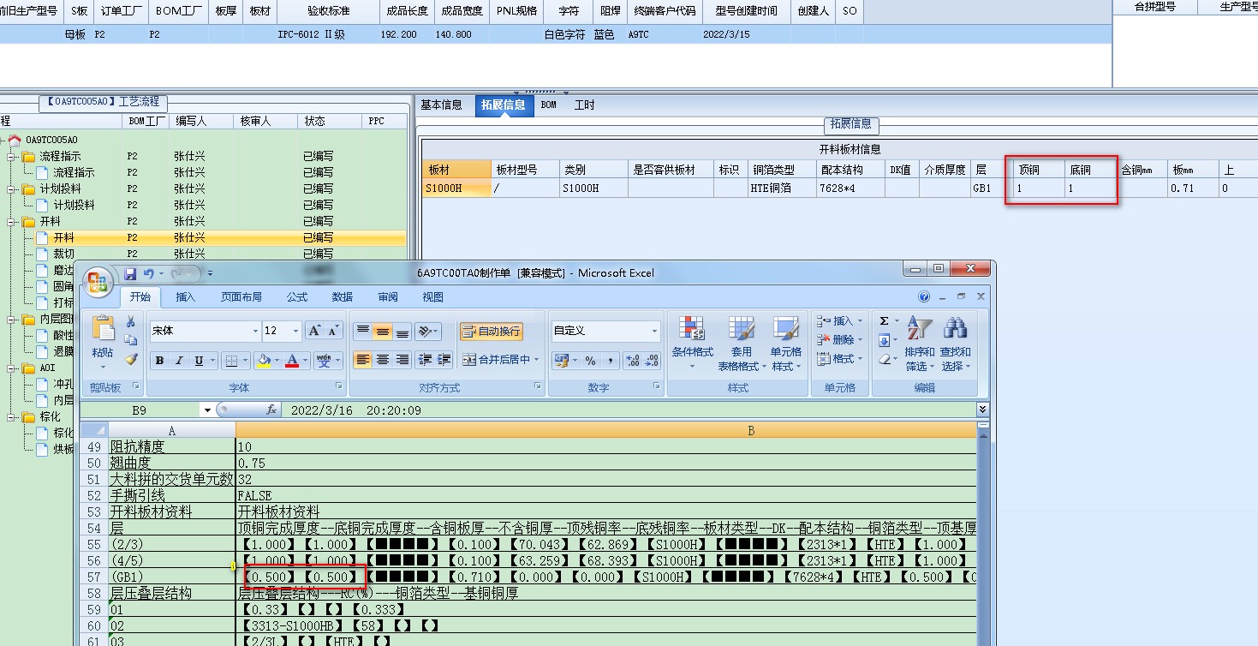Viewport: 1258px width, 646px height.
Task: Open the 工时 tab in main window
Action: [x=585, y=105]
